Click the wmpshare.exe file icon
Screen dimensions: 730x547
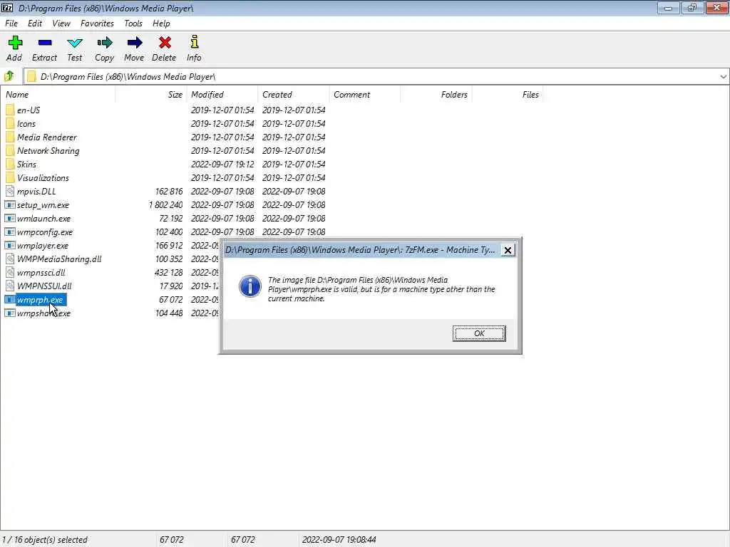[x=10, y=313]
